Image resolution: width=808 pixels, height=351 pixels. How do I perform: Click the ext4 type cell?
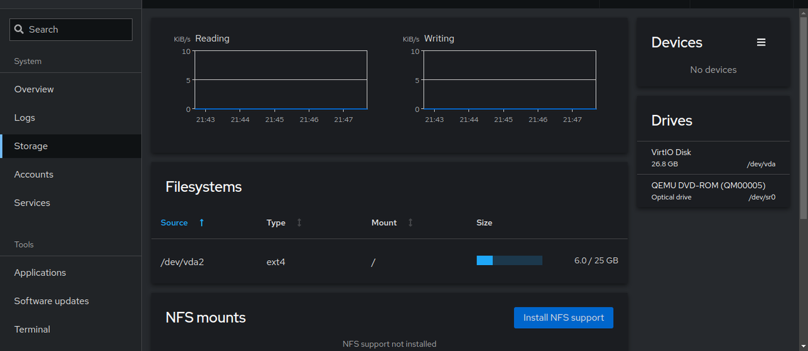coord(276,261)
